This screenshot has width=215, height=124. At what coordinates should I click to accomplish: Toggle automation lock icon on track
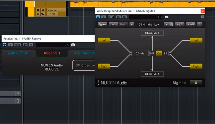[43, 14]
